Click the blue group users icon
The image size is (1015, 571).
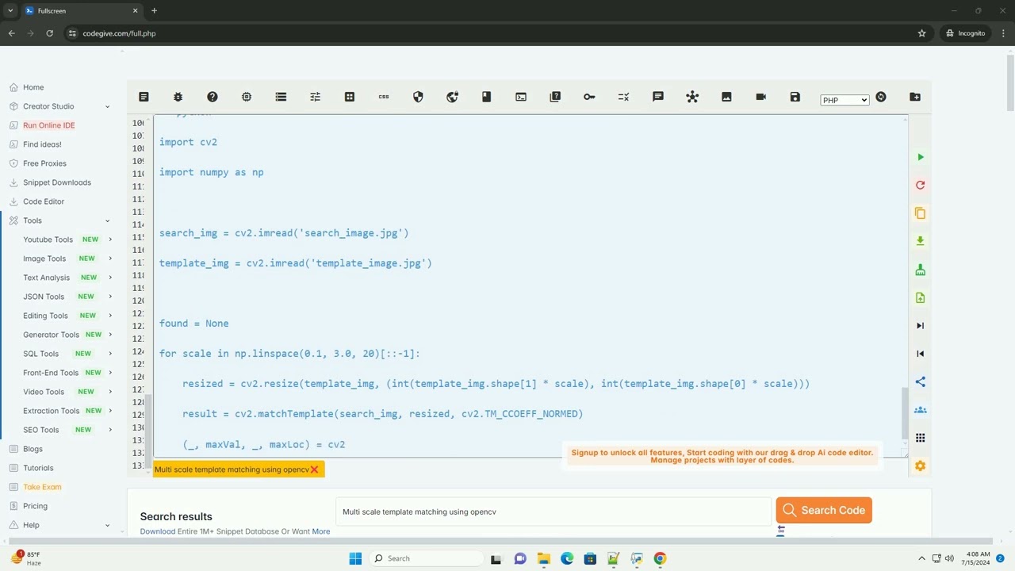click(x=921, y=410)
